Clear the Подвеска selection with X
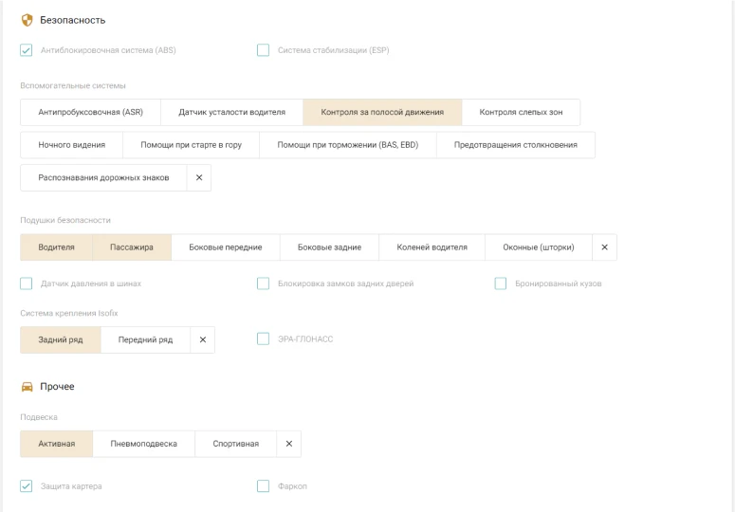 click(x=288, y=444)
